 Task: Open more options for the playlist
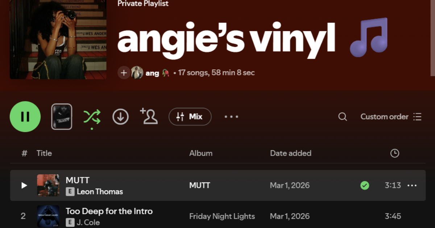[x=231, y=117]
